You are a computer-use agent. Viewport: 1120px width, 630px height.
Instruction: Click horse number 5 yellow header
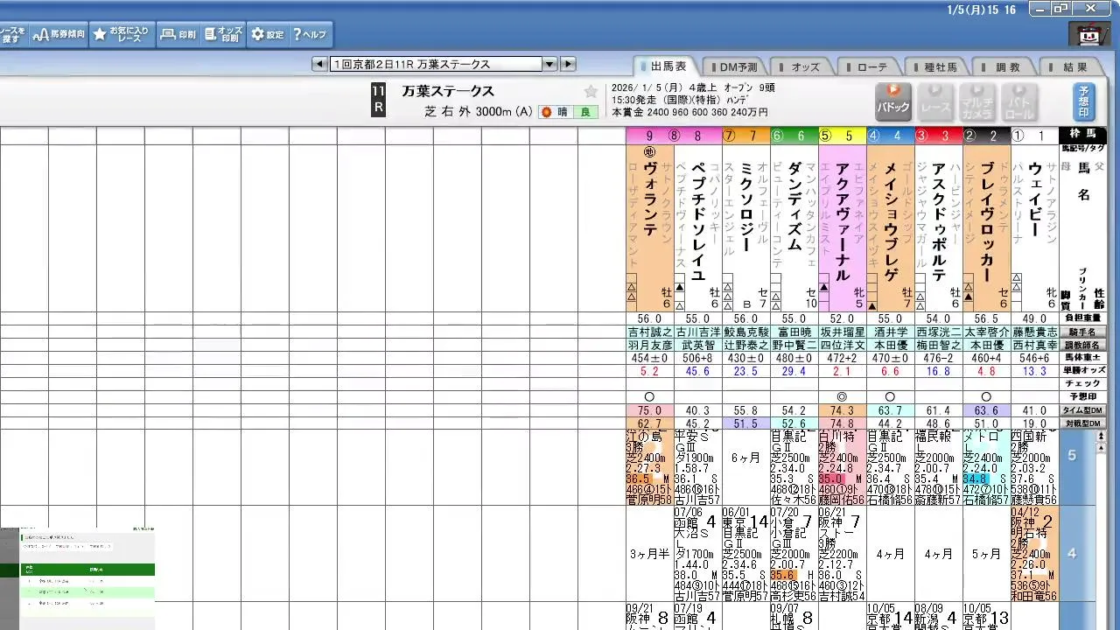tap(843, 136)
